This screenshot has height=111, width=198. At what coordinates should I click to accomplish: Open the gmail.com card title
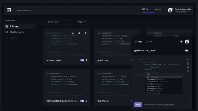tap(103, 60)
